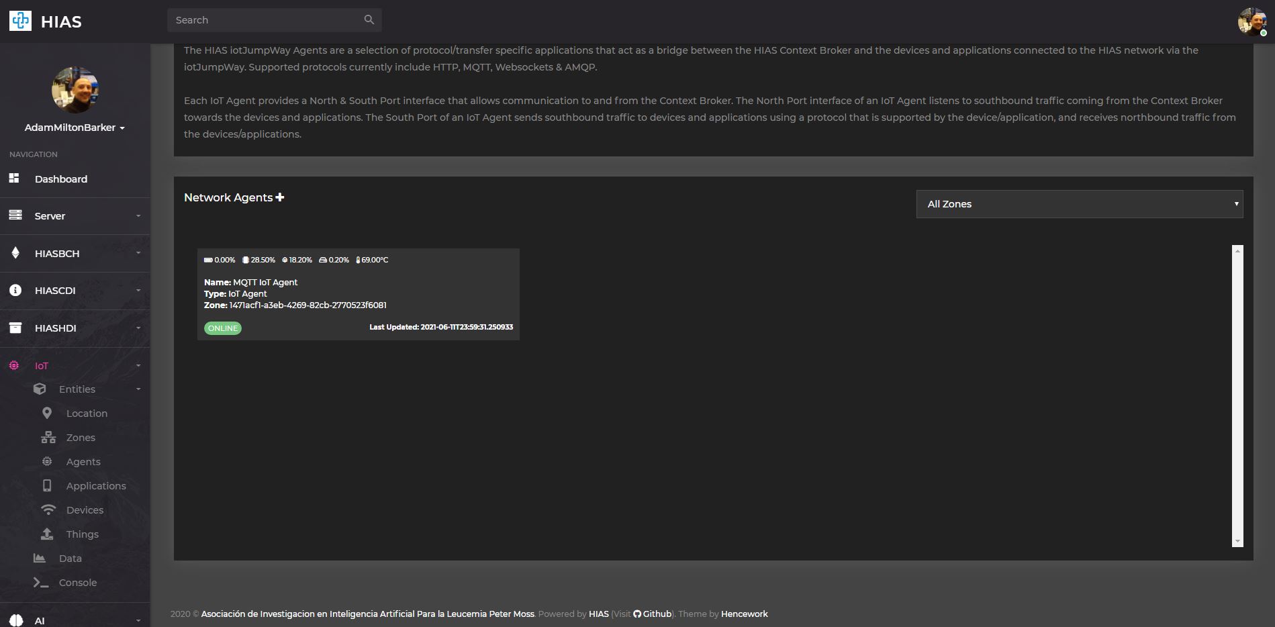
Task: Open the Devices menu item
Action: click(85, 510)
